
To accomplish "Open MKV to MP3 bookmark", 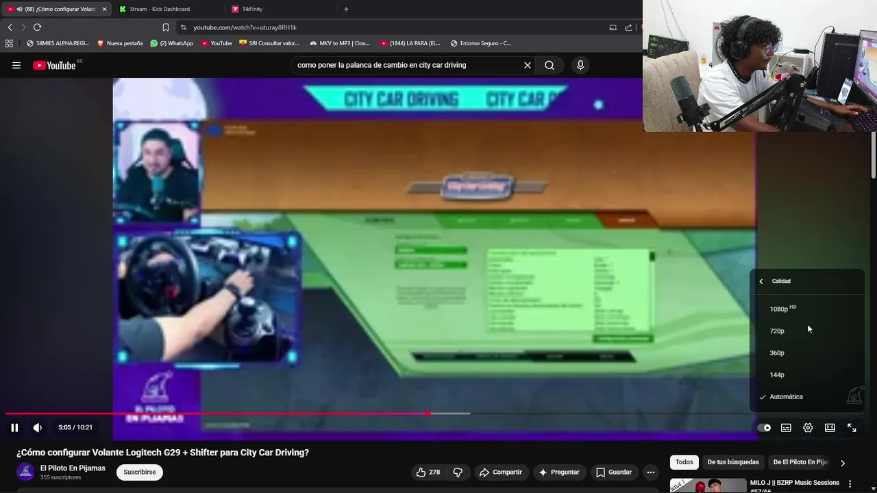I will click(340, 43).
